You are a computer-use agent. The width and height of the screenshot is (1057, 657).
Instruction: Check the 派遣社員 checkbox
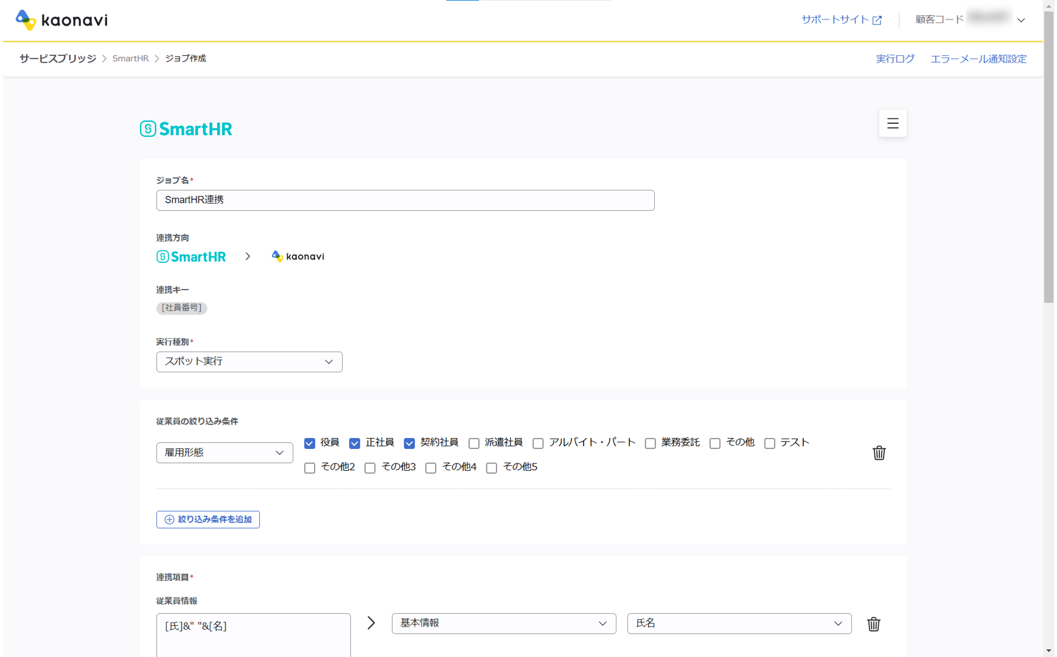pyautogui.click(x=474, y=443)
